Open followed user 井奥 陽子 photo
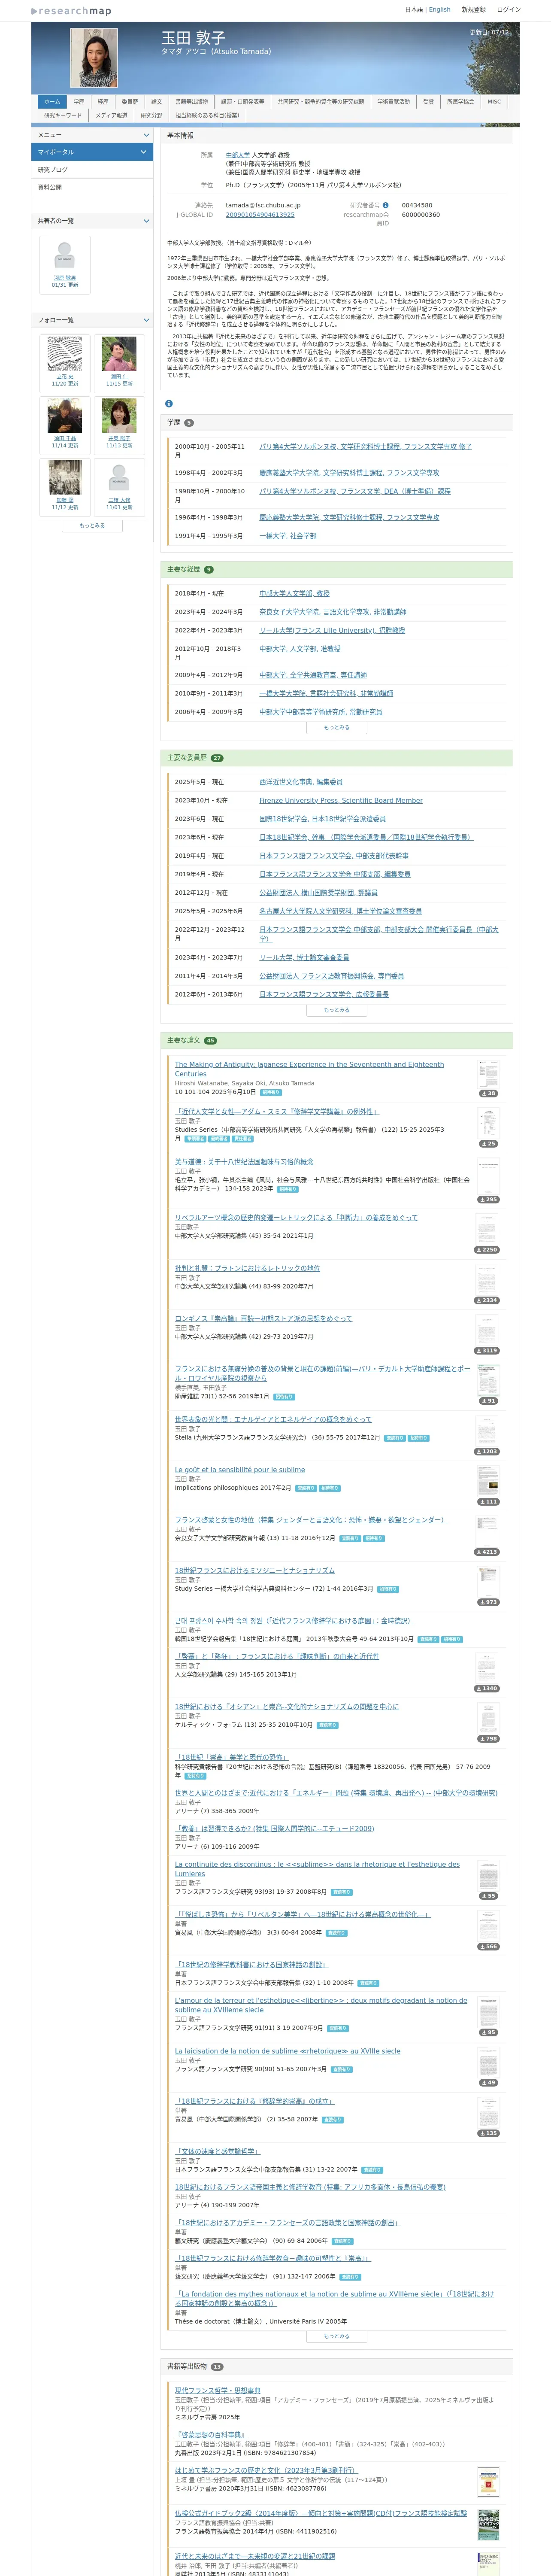This screenshot has width=551, height=2576. coord(119,416)
